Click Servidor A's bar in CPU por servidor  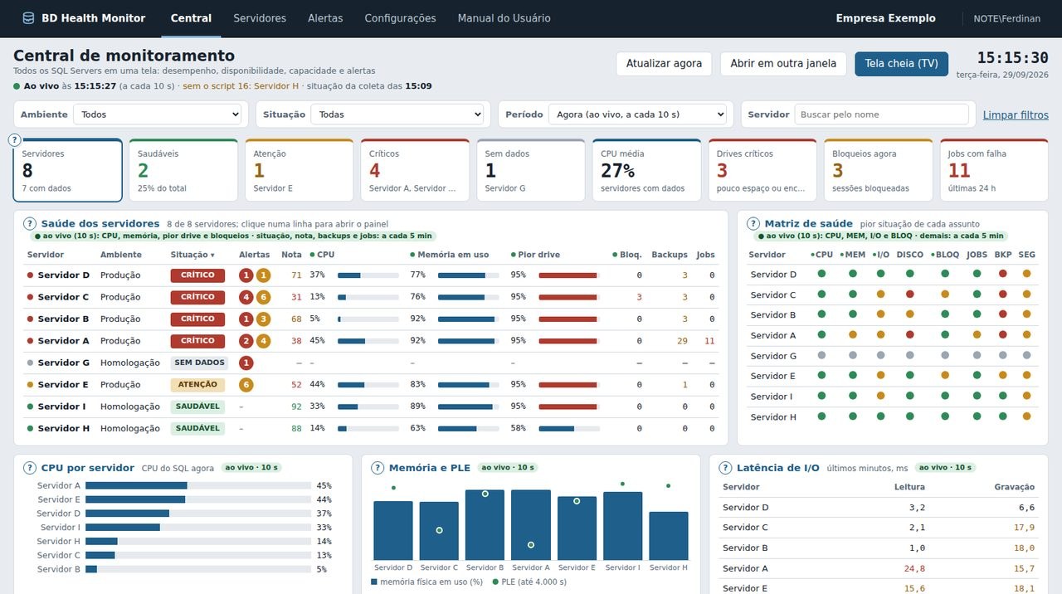tap(136, 486)
